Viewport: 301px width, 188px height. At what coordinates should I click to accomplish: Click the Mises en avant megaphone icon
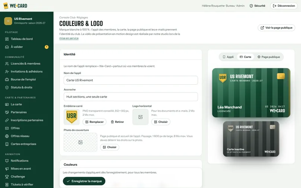coord(7,168)
